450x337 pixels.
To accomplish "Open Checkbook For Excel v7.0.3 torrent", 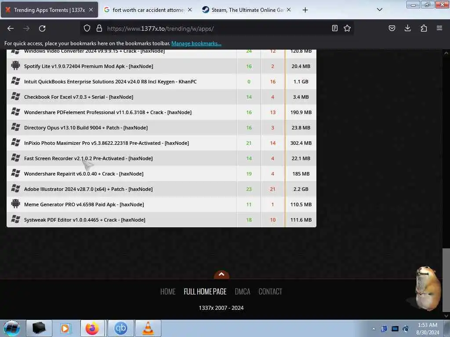I will click(x=79, y=97).
